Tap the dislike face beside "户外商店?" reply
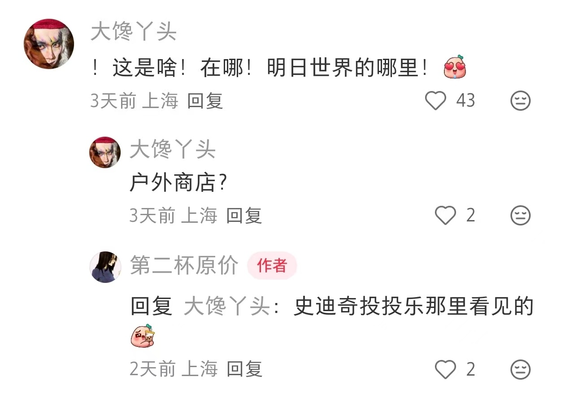Image resolution: width=565 pixels, height=420 pixels. (521, 216)
